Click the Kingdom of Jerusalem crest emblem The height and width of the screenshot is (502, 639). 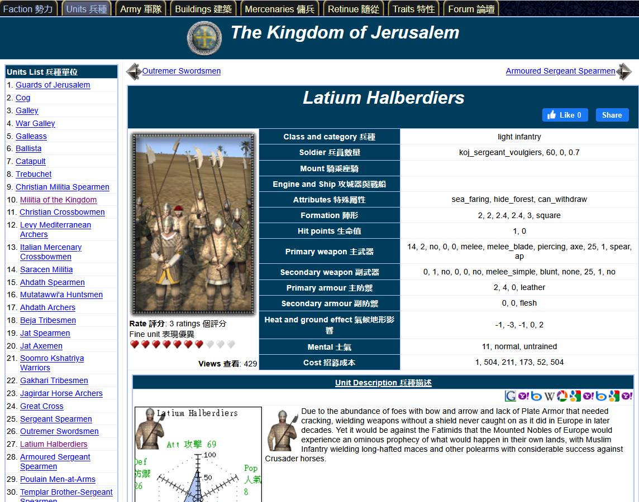click(x=204, y=38)
